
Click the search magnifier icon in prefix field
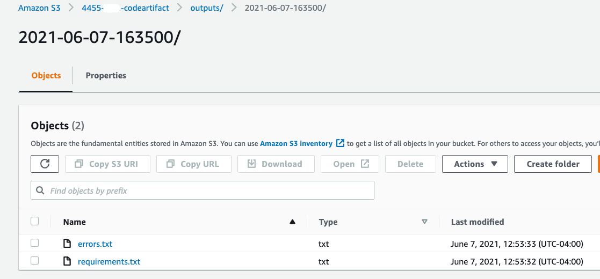pos(40,190)
